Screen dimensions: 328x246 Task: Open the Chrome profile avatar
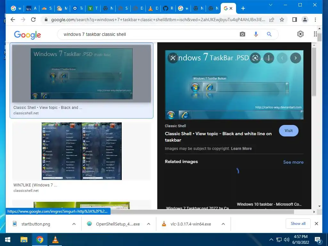pyautogui.click(x=305, y=20)
